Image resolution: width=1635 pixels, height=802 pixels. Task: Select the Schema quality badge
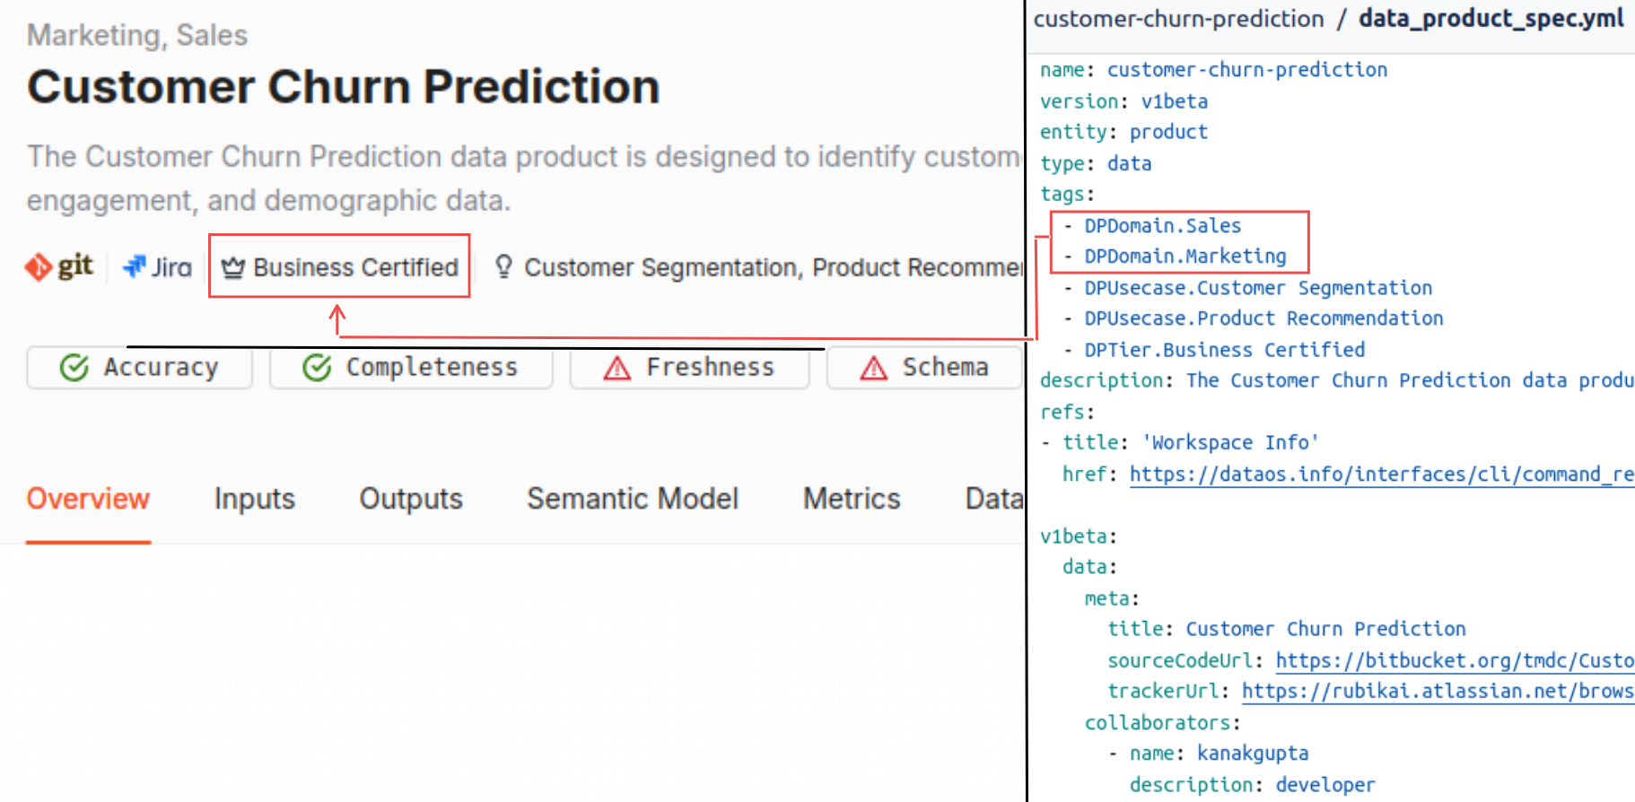924,367
